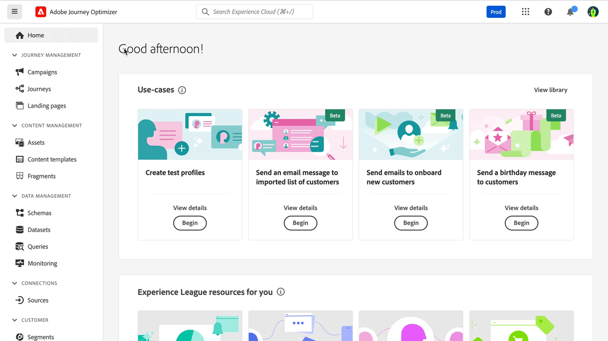
Task: Click the Experience League resources info icon
Action: [x=280, y=292]
